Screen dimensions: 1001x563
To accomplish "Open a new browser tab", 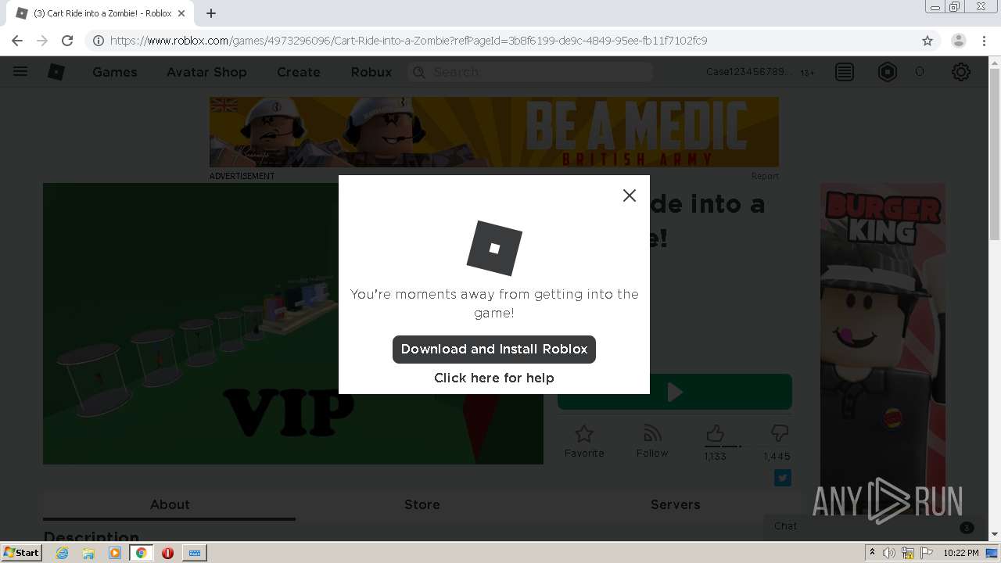I will [x=211, y=13].
